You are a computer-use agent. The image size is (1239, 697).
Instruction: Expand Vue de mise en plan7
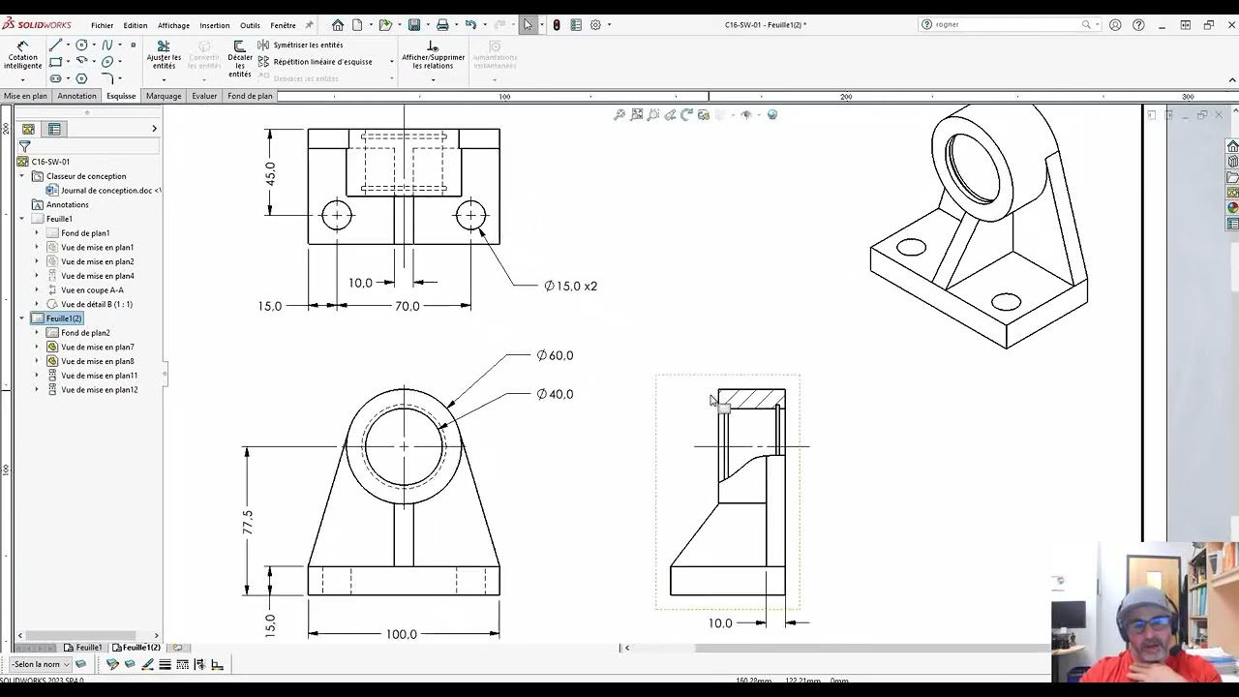click(37, 347)
